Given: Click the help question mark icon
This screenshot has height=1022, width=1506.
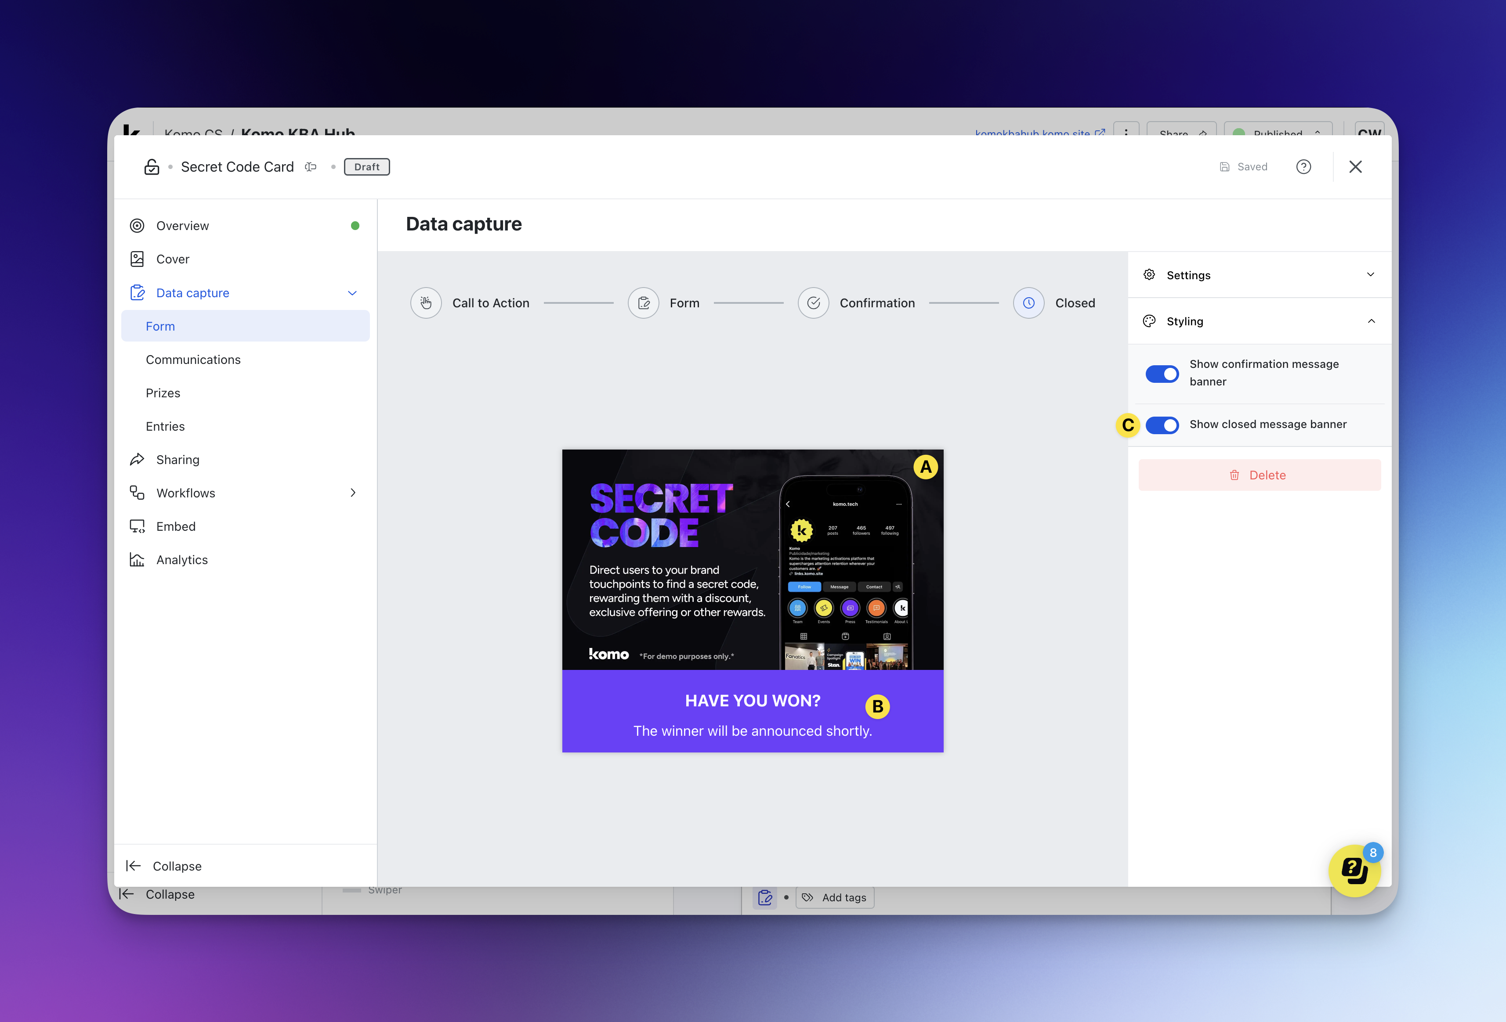Looking at the screenshot, I should tap(1303, 167).
